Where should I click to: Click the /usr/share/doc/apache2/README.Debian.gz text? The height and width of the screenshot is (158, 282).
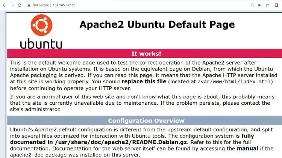pos(121,142)
